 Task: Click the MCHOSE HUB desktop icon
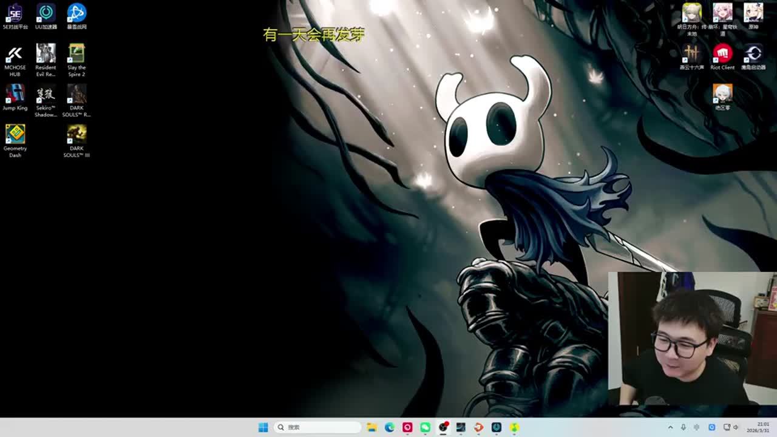15,55
